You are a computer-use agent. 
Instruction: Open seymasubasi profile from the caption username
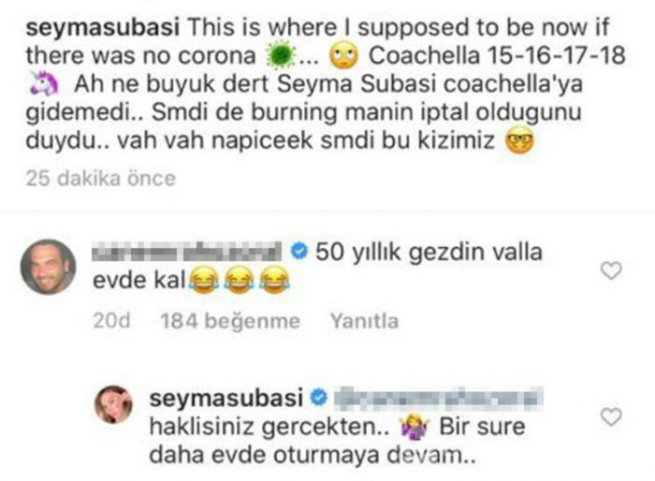click(x=103, y=27)
